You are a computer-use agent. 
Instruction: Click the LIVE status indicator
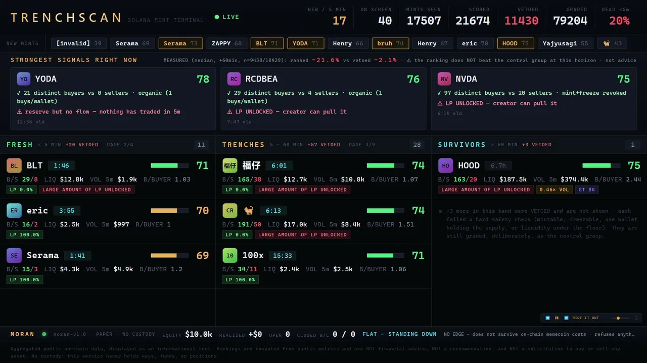click(227, 17)
